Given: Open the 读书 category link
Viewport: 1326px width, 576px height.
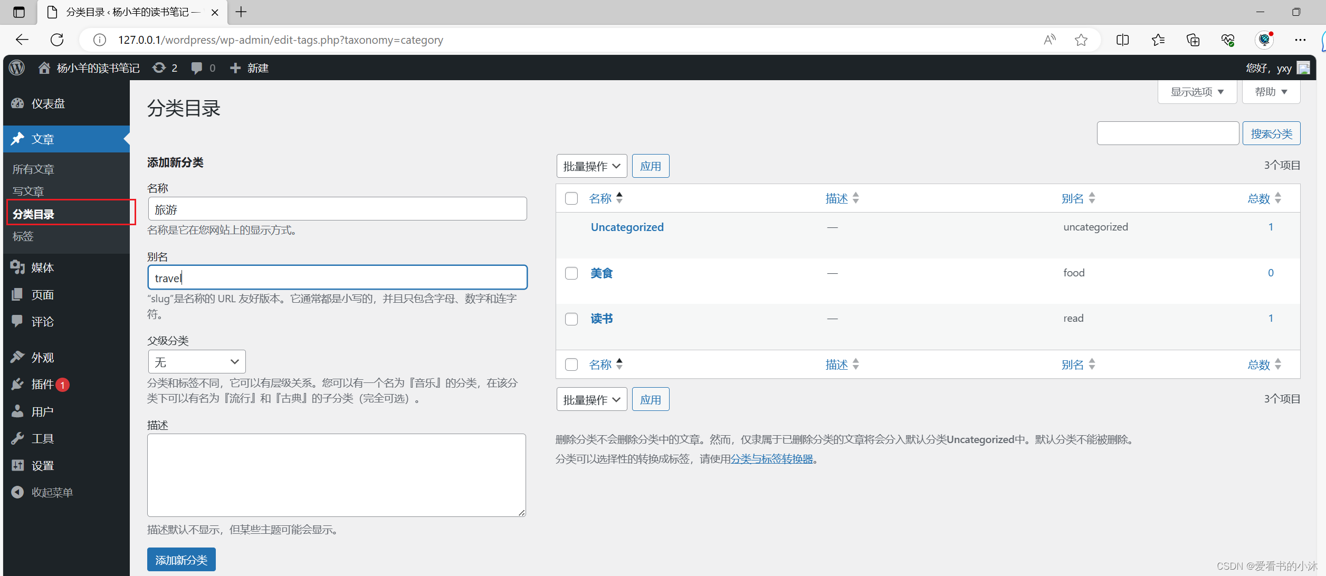Looking at the screenshot, I should (602, 319).
